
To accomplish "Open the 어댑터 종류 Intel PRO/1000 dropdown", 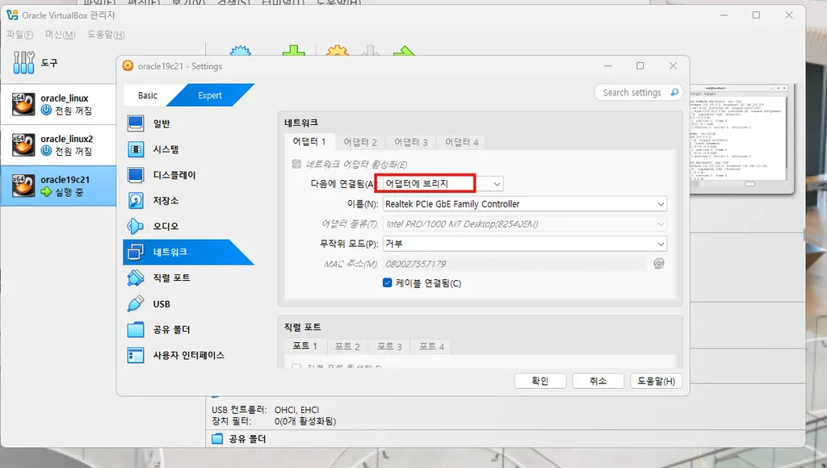I will tap(525, 224).
